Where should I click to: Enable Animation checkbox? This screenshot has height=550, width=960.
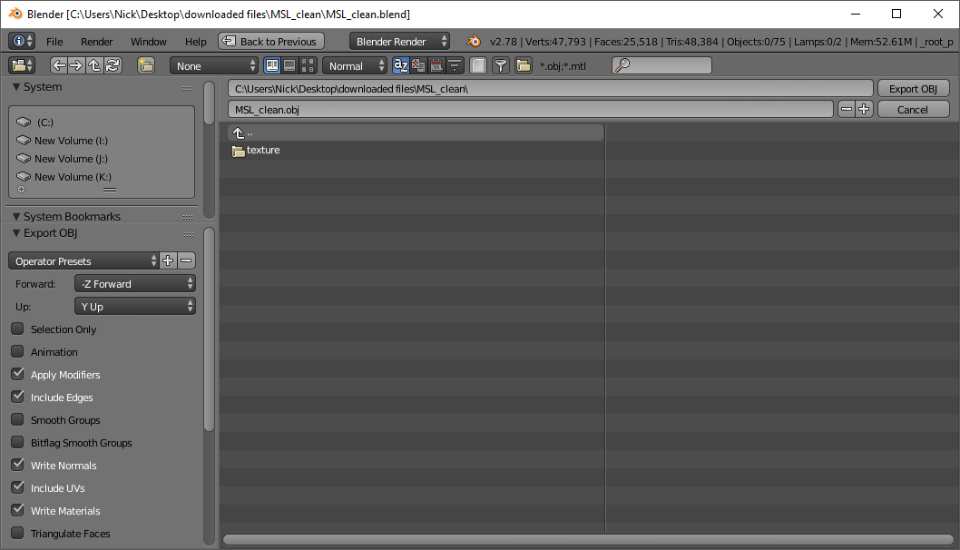pos(18,351)
